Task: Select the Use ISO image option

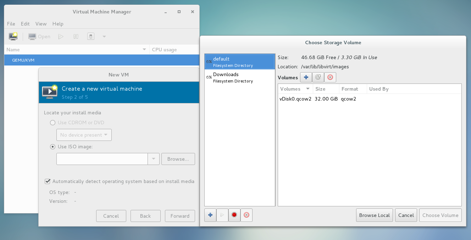Action: [52, 147]
